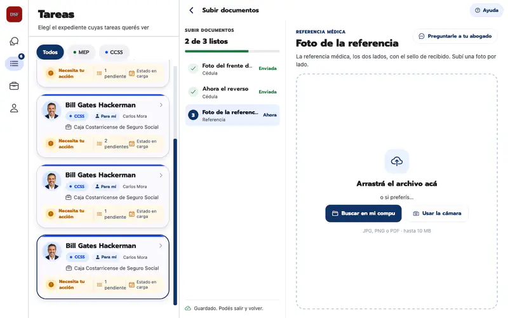Viewport: 508px width, 318px height.
Task: Click the step 3 number badge
Action: tap(193, 115)
